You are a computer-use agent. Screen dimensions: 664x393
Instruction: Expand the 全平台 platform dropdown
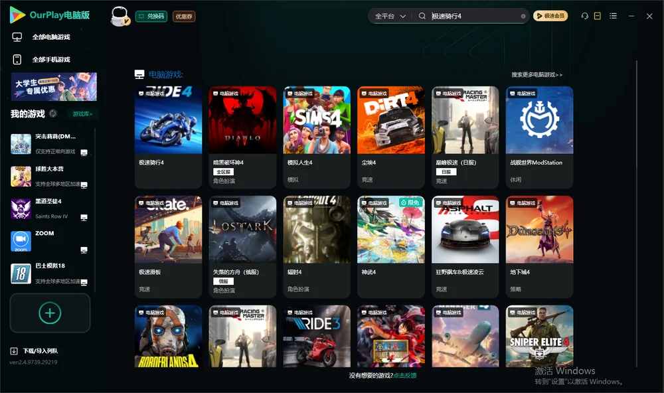click(390, 16)
